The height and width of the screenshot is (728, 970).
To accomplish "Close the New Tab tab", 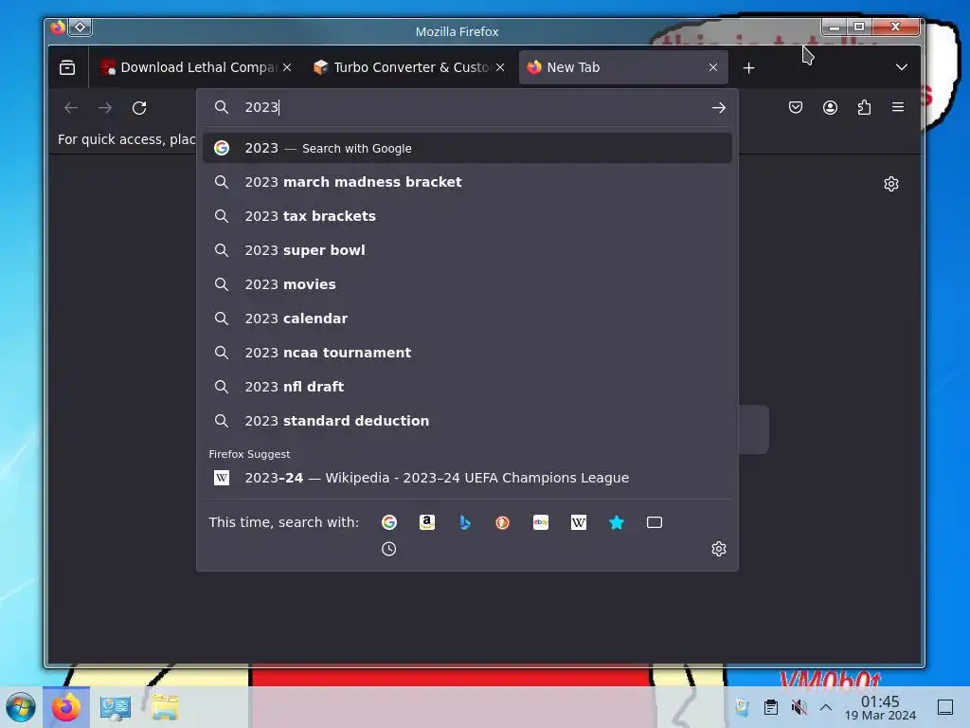I will coord(713,67).
